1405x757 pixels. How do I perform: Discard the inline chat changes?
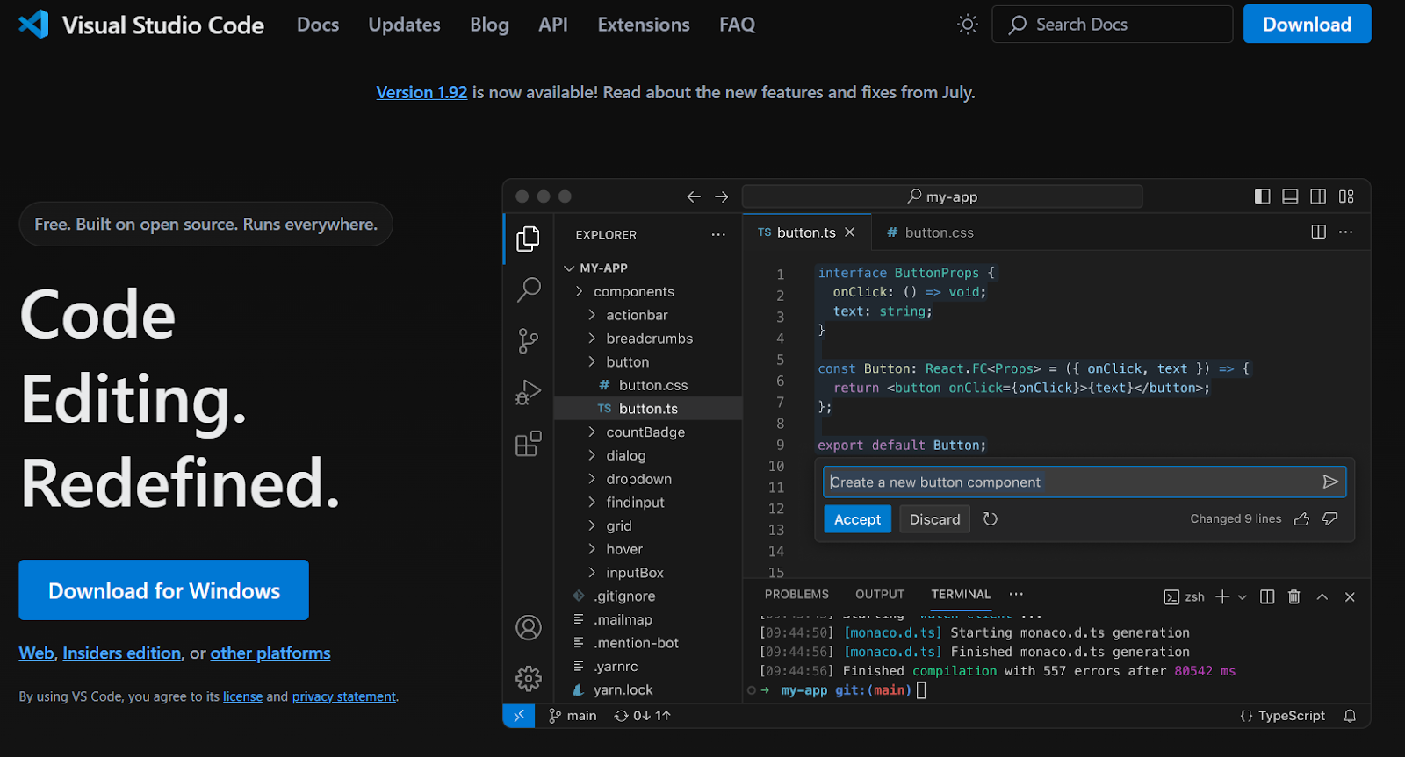[x=934, y=519]
